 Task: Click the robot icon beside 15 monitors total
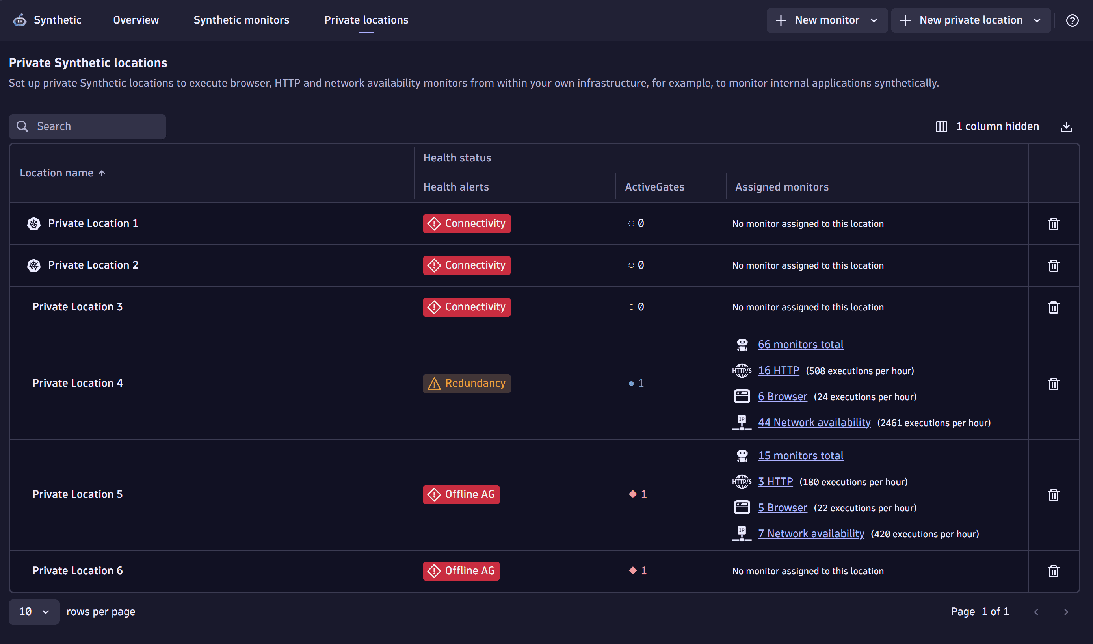tap(742, 455)
